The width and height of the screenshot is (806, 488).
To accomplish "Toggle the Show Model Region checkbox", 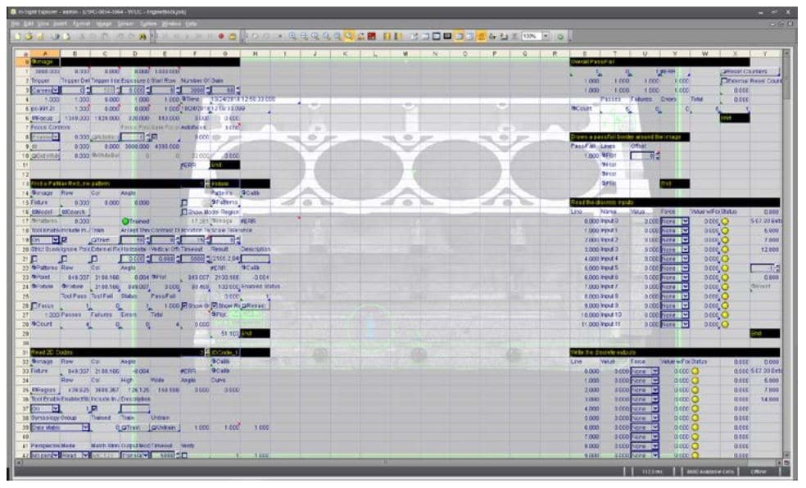I will click(184, 211).
